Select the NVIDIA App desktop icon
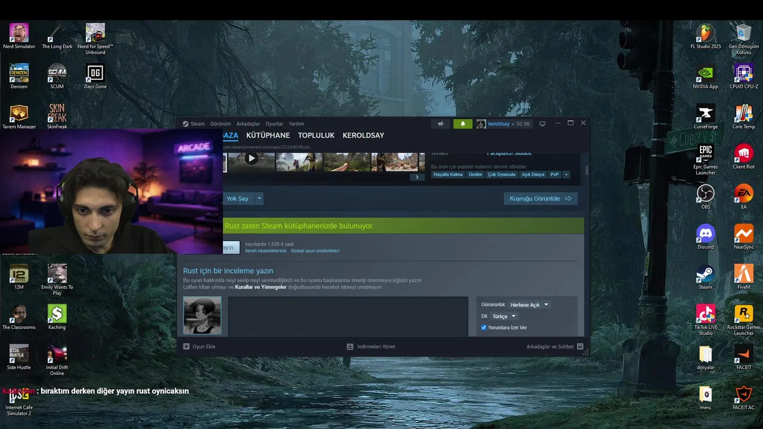763x429 pixels. tap(706, 76)
